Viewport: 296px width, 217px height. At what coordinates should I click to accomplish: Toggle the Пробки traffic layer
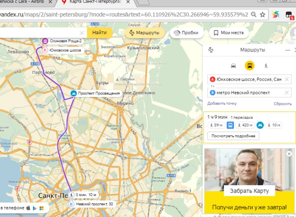[186, 33]
